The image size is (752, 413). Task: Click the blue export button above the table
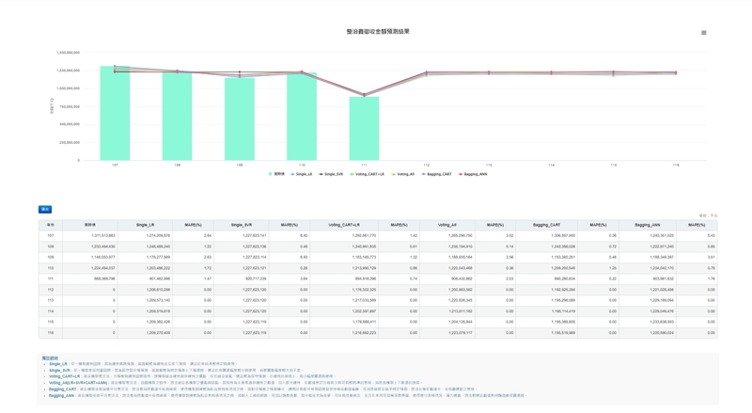click(45, 210)
